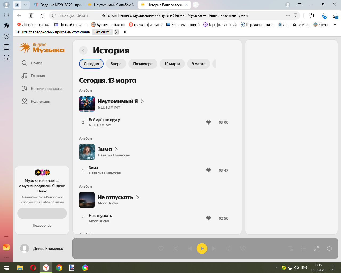Open help question mark in protection bar

click(117, 32)
